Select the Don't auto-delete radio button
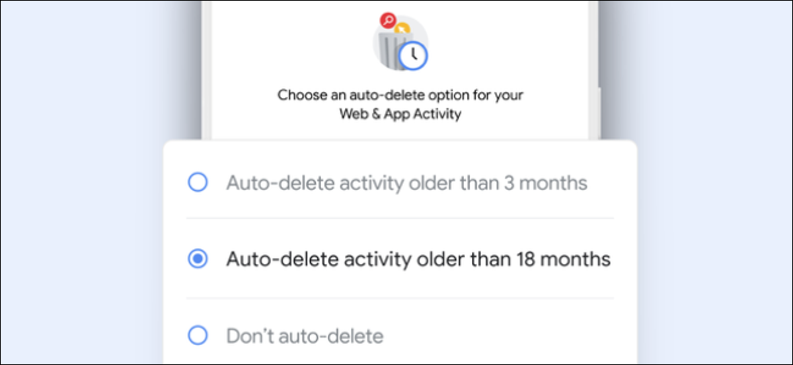Image resolution: width=793 pixels, height=365 pixels. [198, 336]
